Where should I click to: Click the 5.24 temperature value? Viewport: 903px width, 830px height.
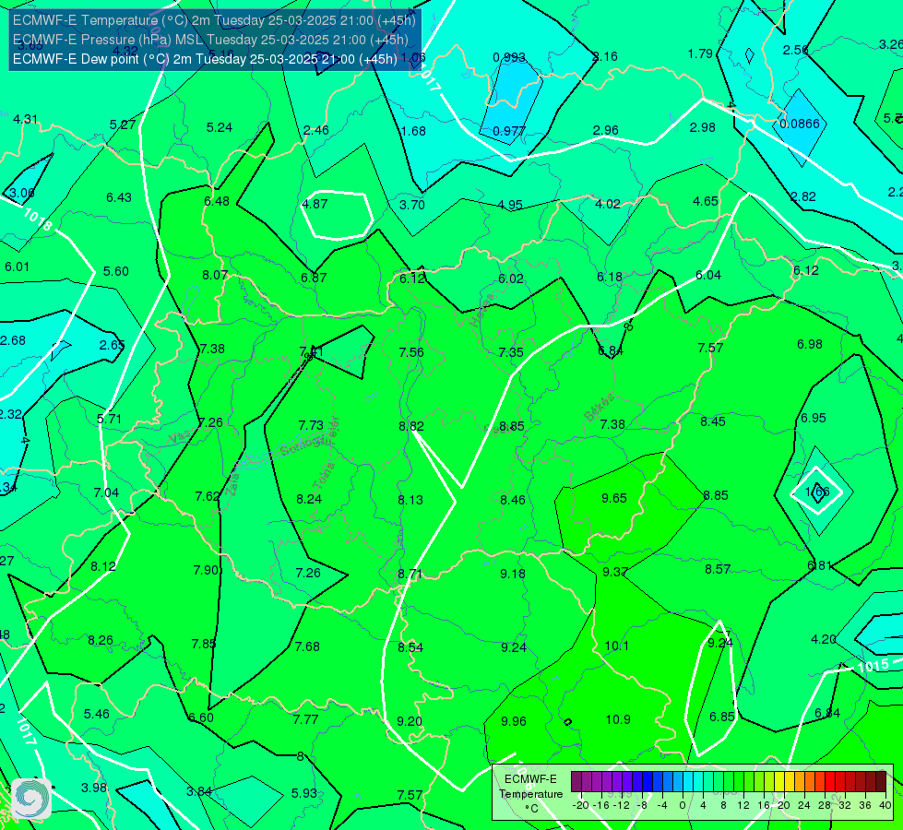click(x=220, y=127)
